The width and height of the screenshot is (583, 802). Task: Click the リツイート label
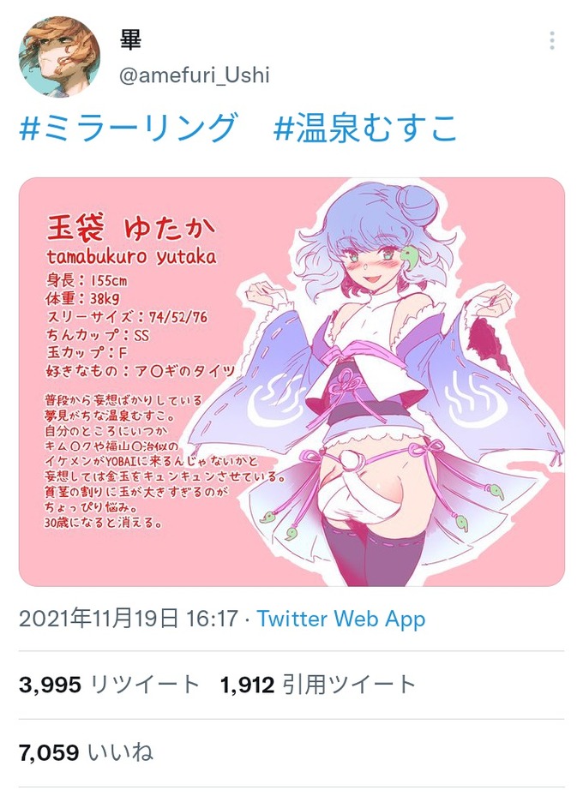145,685
